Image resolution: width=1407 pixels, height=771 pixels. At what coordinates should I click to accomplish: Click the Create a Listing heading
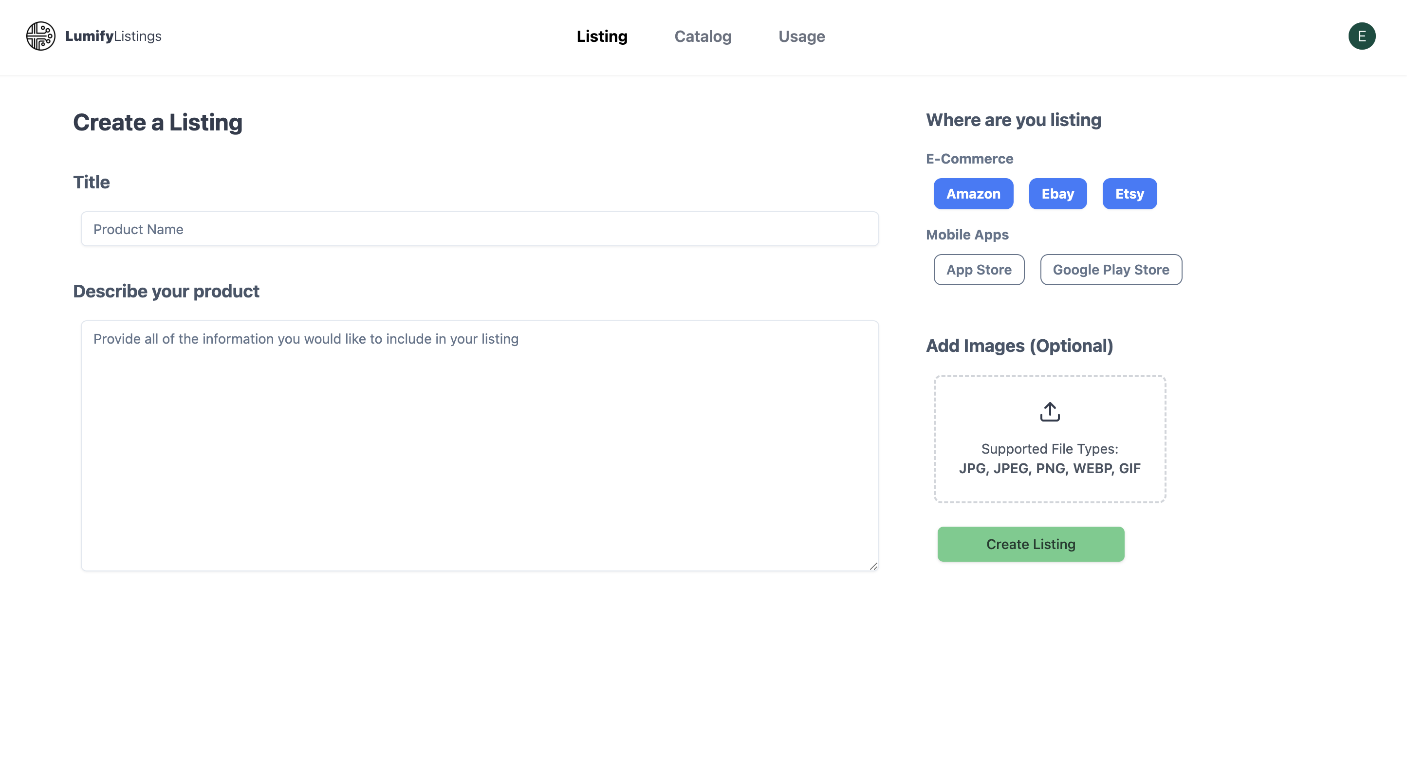pyautogui.click(x=157, y=122)
